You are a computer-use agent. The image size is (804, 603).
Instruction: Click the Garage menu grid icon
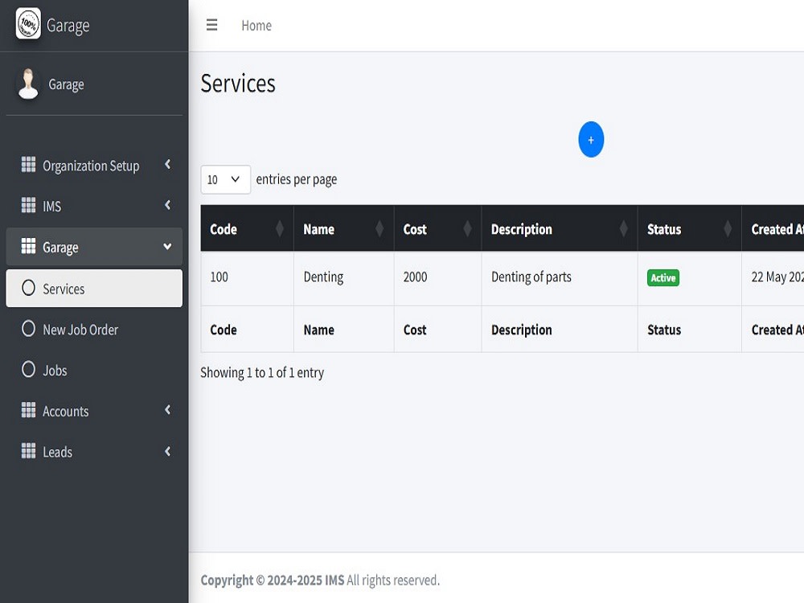coord(28,246)
